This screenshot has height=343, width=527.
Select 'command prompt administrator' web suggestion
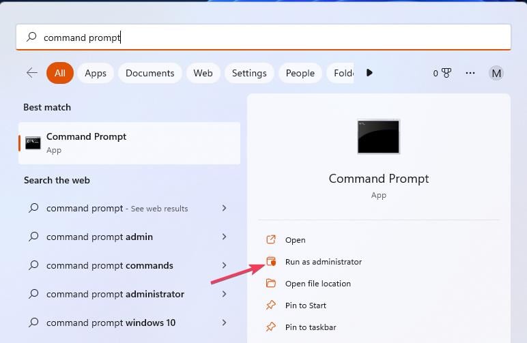click(x=115, y=294)
